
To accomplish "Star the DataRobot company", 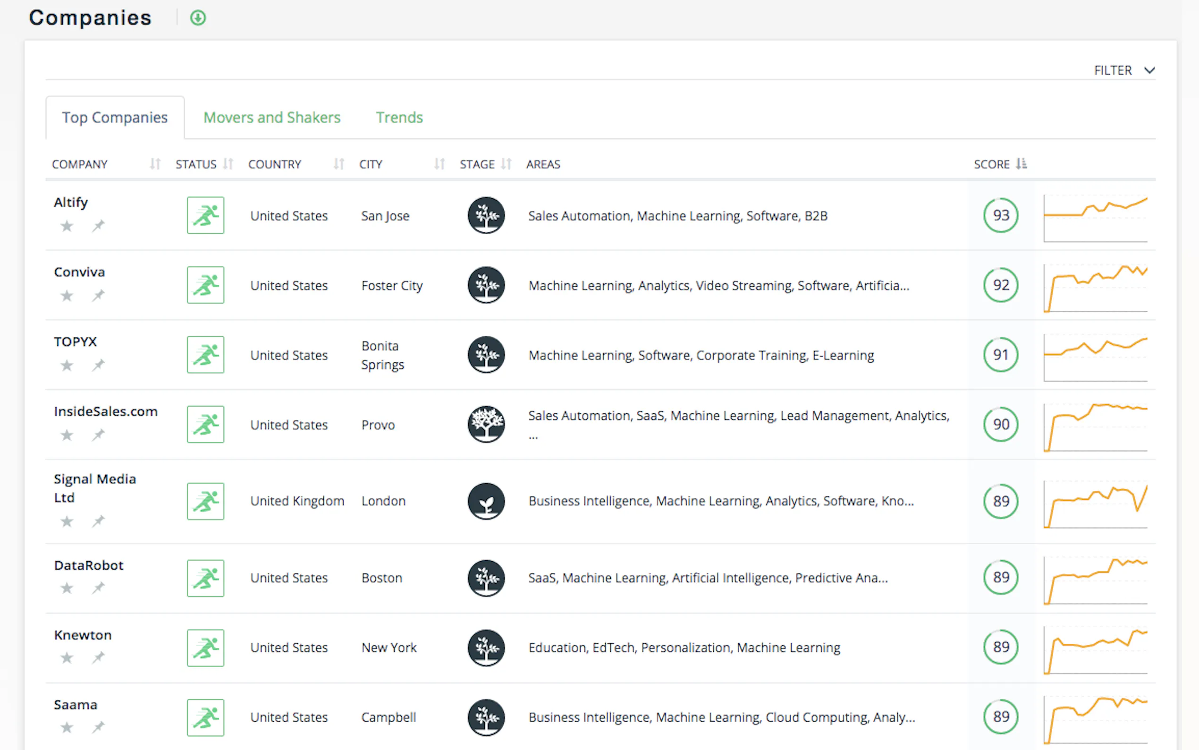I will pos(67,588).
